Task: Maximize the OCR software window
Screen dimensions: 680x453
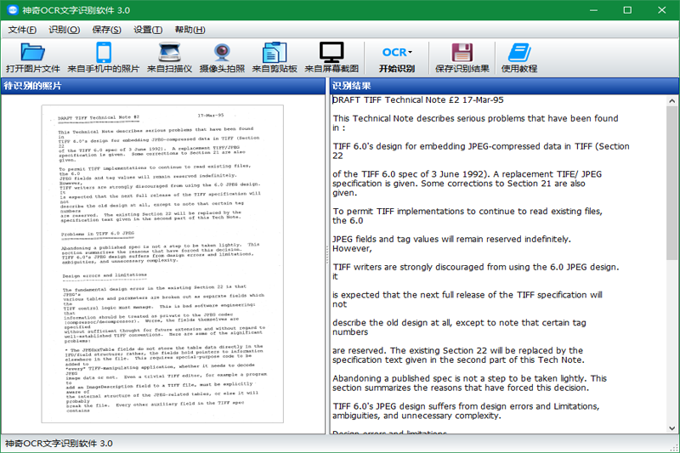Action: (x=627, y=10)
